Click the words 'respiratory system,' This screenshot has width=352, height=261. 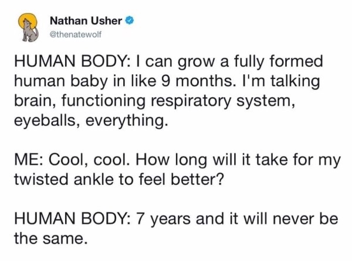pos(223,101)
